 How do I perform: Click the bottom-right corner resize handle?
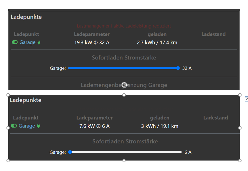pos(240,160)
